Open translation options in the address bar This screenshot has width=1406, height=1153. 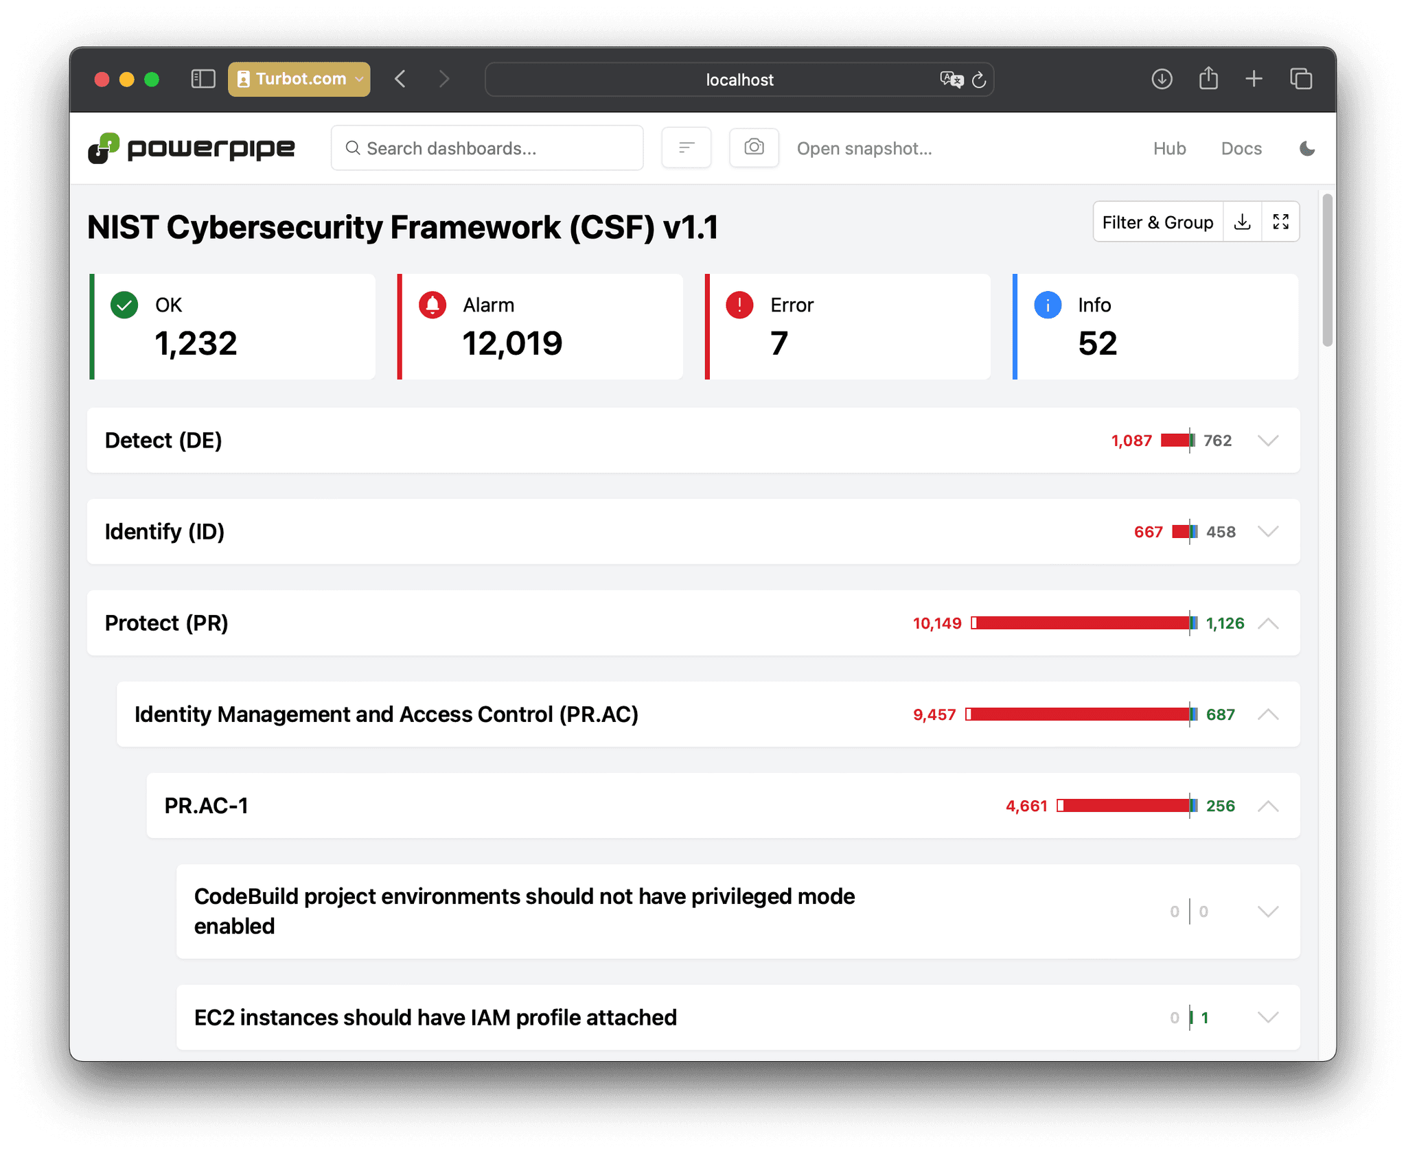click(951, 80)
